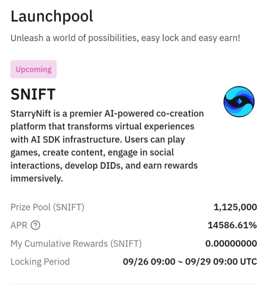
Task: Click the 1,125,000 prize pool value
Action: (x=235, y=207)
